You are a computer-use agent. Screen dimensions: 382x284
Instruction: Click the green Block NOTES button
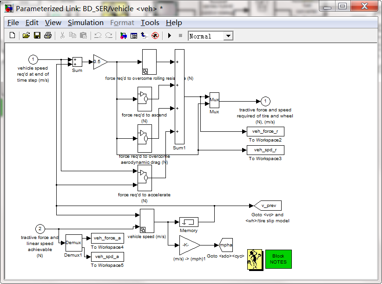coord(278,259)
